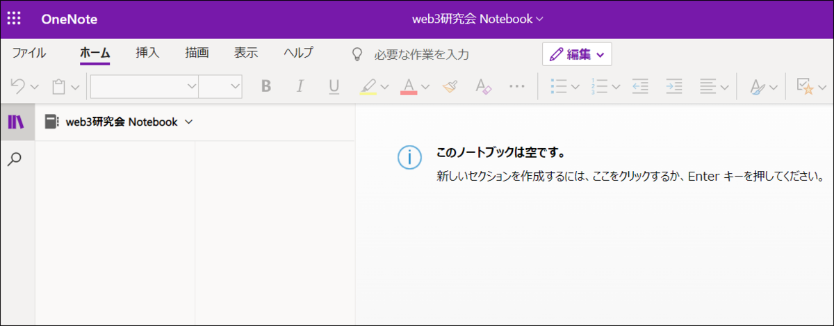834x326 pixels.
Task: Open the app launcher waffle icon
Action: coord(14,19)
